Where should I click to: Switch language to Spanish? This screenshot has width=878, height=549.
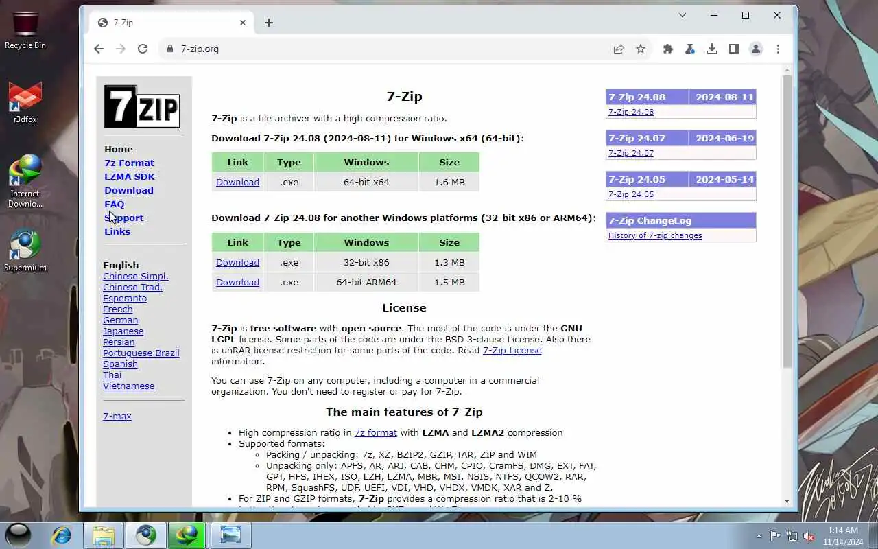pos(120,364)
